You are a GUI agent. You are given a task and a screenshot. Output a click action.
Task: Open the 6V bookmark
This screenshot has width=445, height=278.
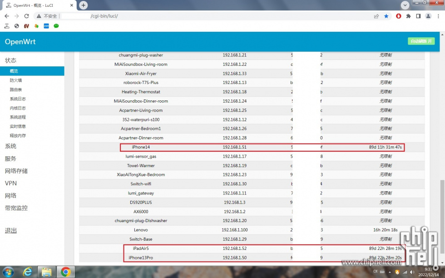(26, 26)
